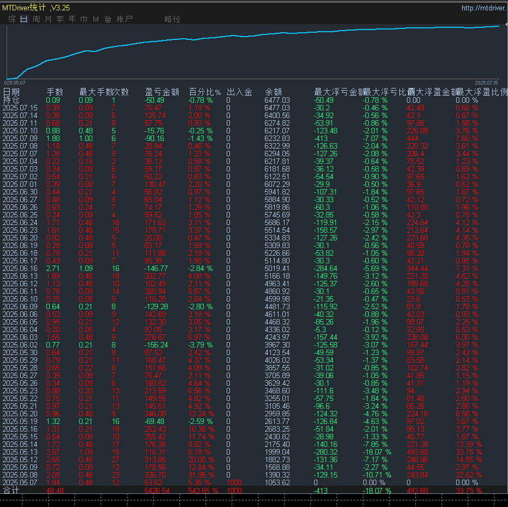Click total lots value 48.48
The width and height of the screenshot is (508, 507).
[55, 491]
